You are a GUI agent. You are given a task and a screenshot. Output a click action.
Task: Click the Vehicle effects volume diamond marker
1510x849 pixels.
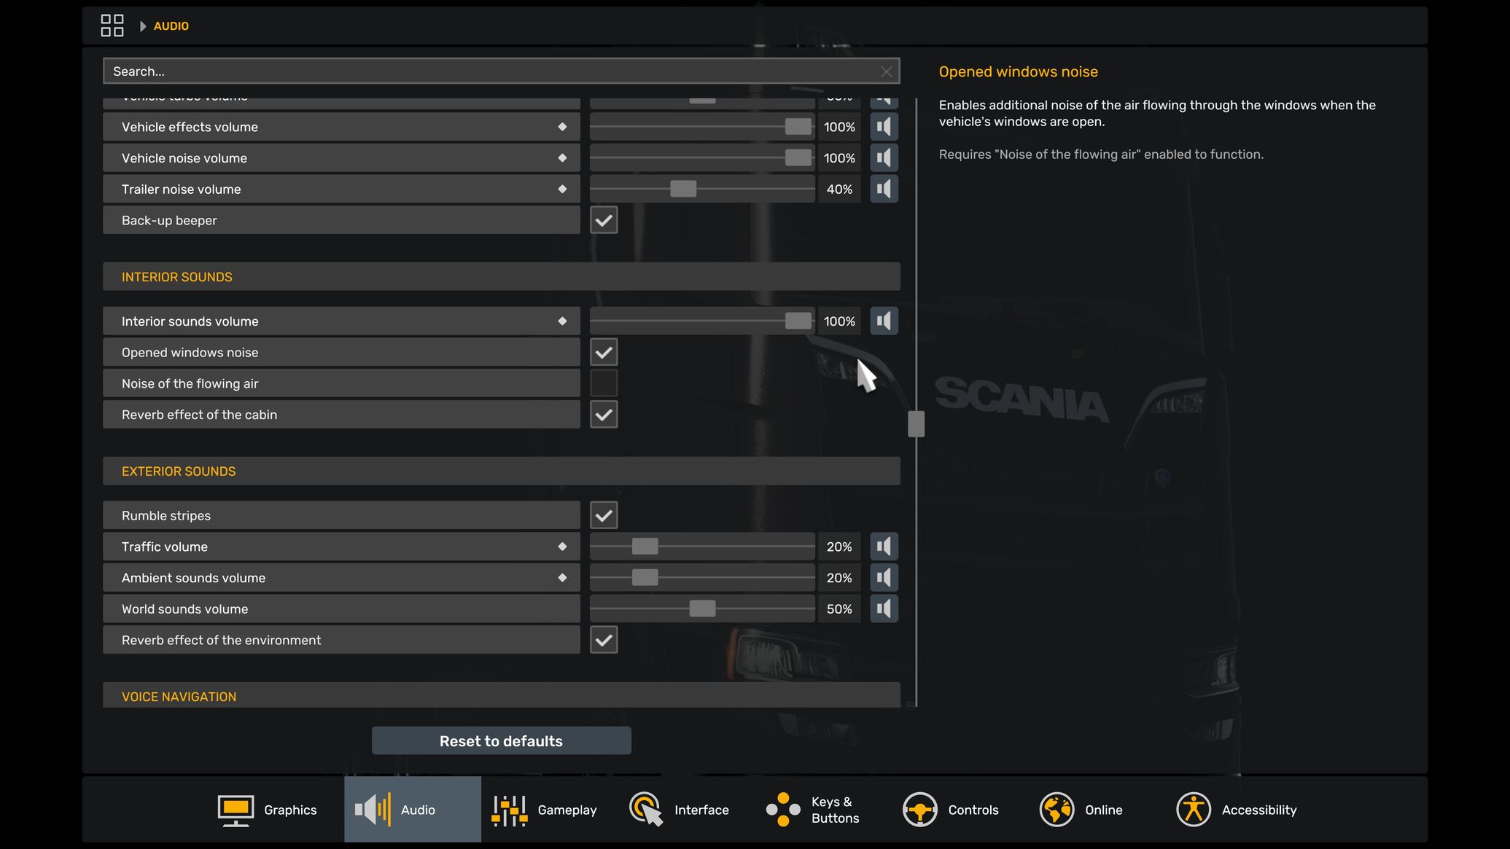[562, 127]
